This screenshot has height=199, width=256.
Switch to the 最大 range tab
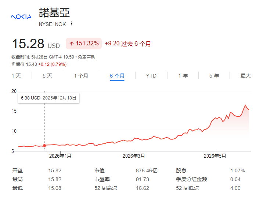[x=246, y=76]
